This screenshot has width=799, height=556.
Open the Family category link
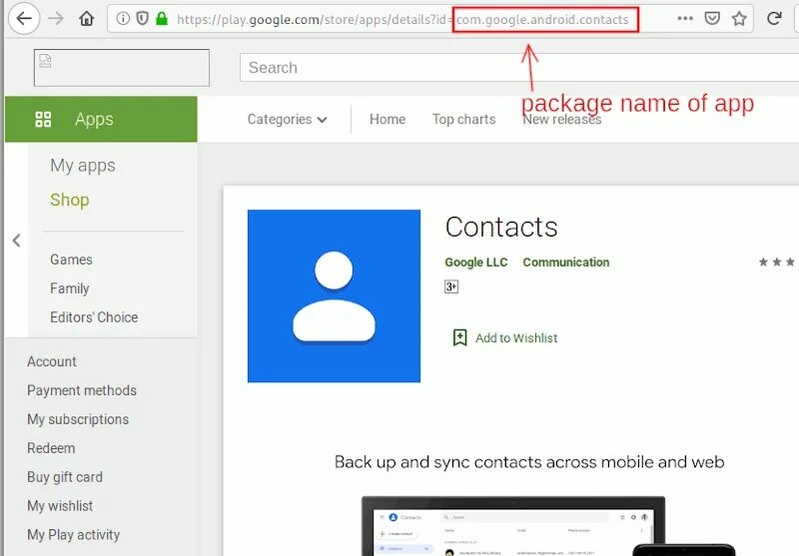[70, 288]
